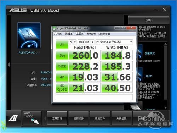
Task: Click the ASUS AI Suite logo button
Action: tap(13, 118)
